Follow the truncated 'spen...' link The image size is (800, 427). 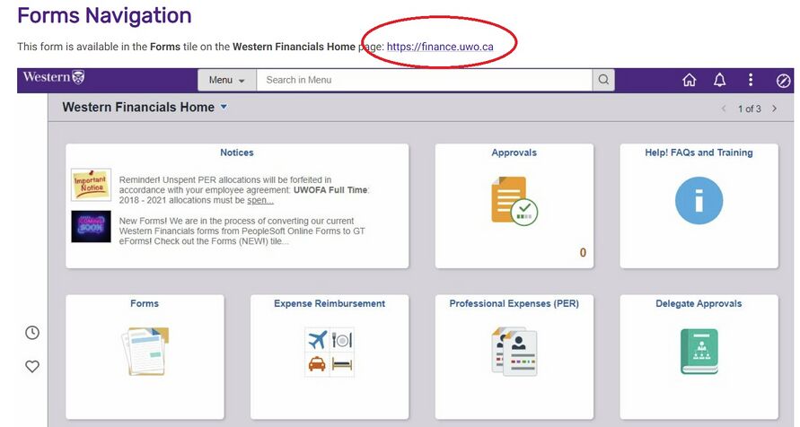(x=260, y=200)
